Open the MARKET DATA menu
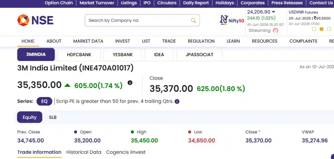 [88, 41]
